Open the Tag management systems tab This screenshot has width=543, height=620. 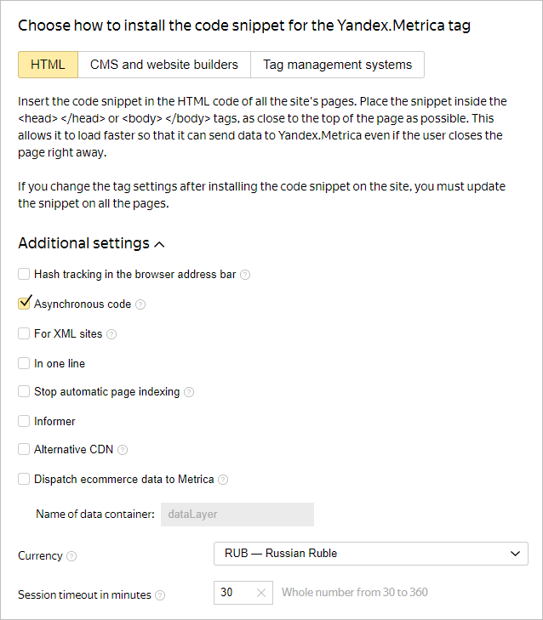pos(338,65)
